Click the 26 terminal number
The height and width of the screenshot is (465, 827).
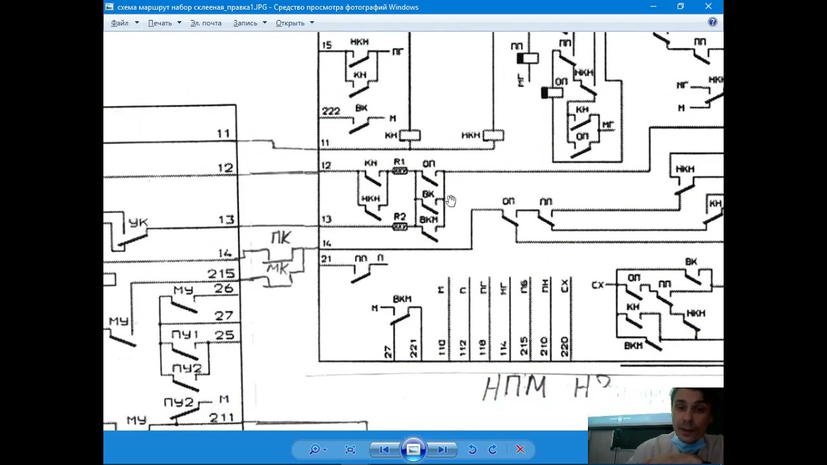tap(224, 289)
